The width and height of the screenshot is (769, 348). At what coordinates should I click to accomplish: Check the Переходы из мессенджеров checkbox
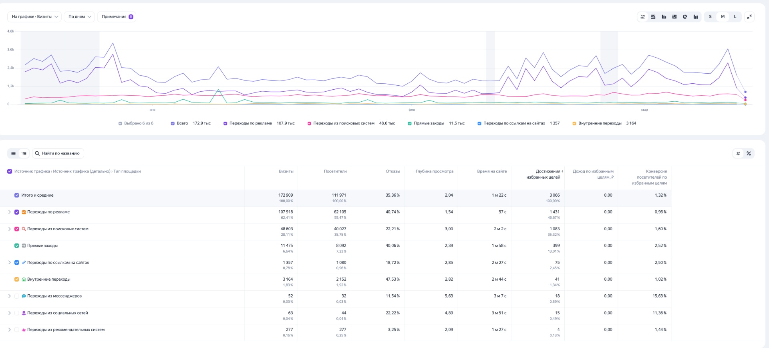coord(17,296)
